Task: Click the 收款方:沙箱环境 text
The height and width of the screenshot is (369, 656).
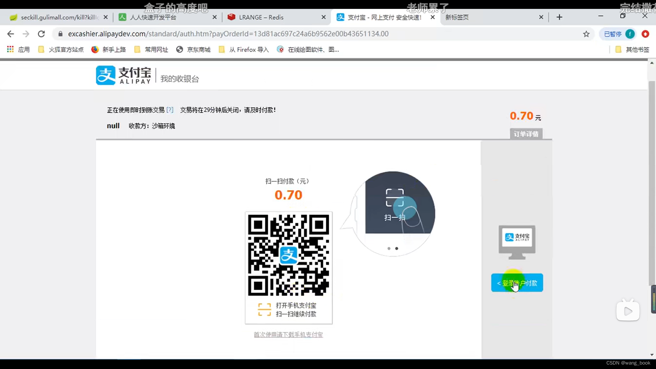Action: tap(152, 126)
